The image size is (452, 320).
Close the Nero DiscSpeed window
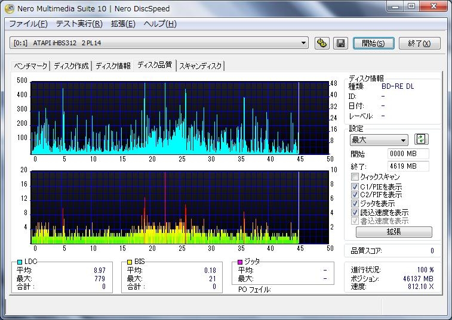433,7
